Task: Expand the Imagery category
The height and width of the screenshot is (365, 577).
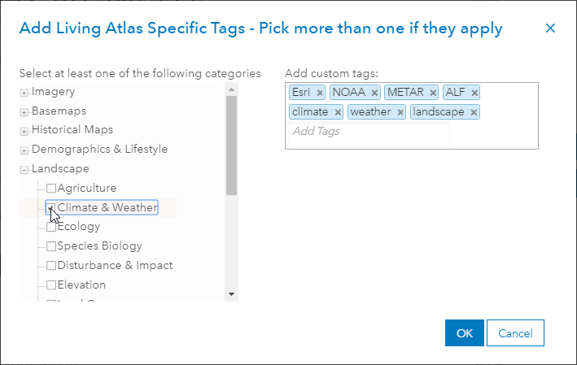Action: click(x=24, y=92)
